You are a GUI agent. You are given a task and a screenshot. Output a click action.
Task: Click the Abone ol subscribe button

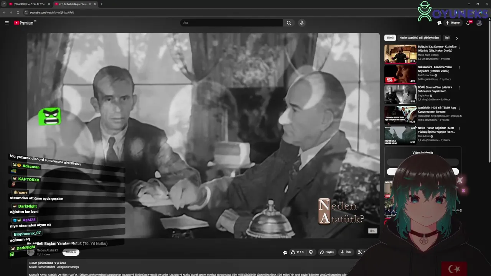coord(71,252)
